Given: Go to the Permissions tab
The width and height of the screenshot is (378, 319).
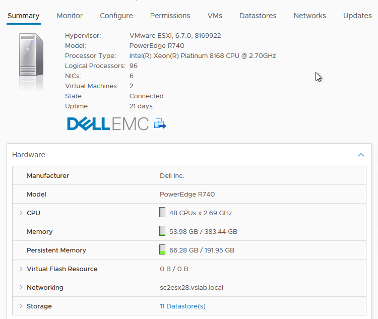Looking at the screenshot, I should pos(170,16).
